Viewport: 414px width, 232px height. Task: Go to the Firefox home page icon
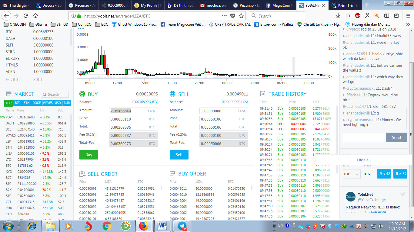(x=35, y=16)
